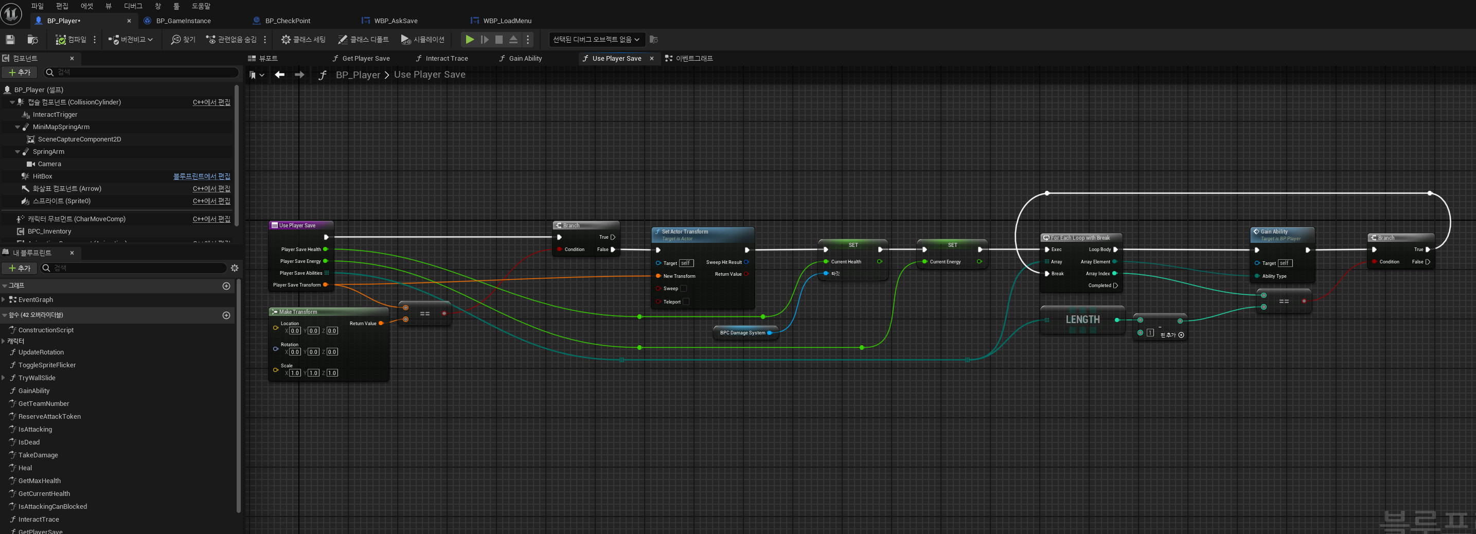Click 블루프린트에서 편집 link for HitBox
Image resolution: width=1476 pixels, height=534 pixels.
(202, 176)
